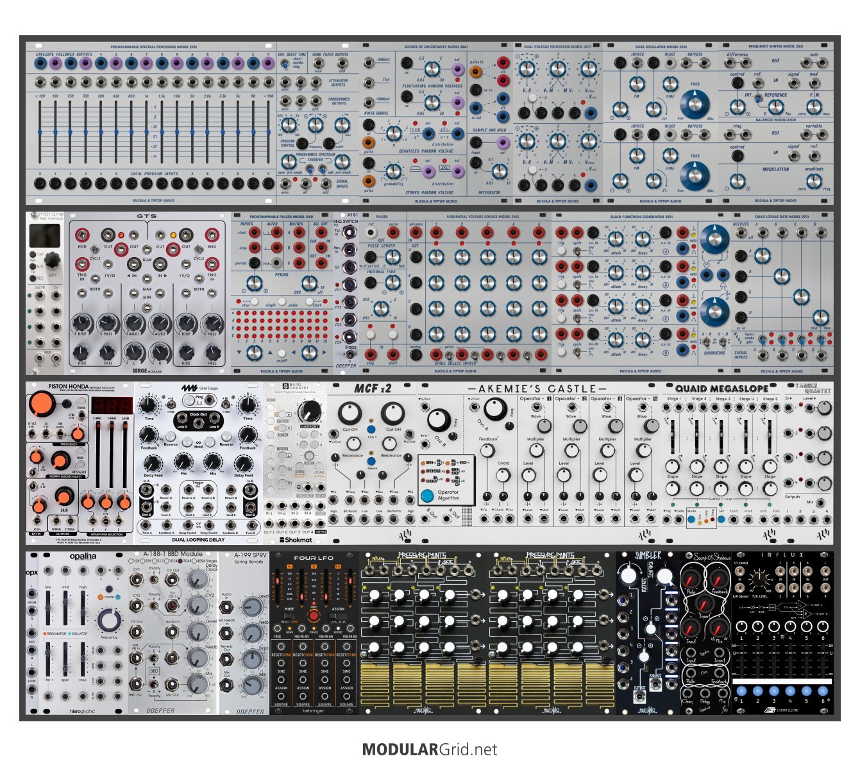Click the red LED display on Piston Honda

[112, 407]
